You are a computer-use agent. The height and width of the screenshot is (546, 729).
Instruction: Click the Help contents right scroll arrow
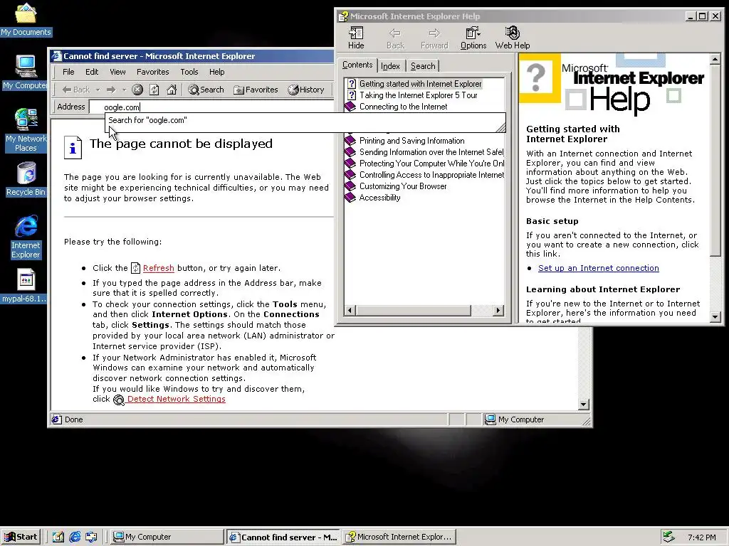coord(498,310)
